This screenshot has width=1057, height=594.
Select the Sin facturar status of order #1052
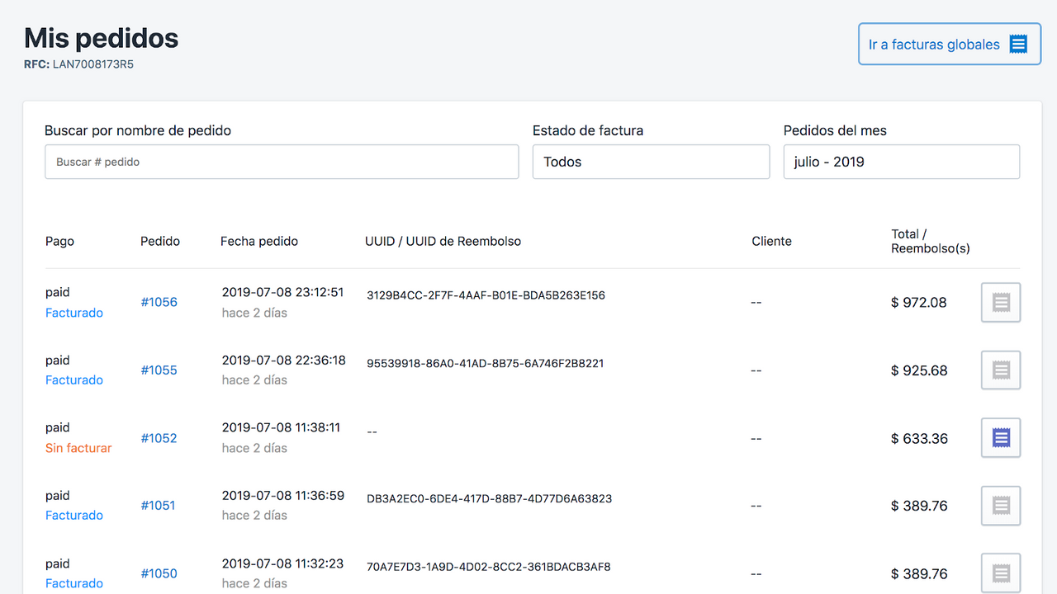tap(78, 448)
